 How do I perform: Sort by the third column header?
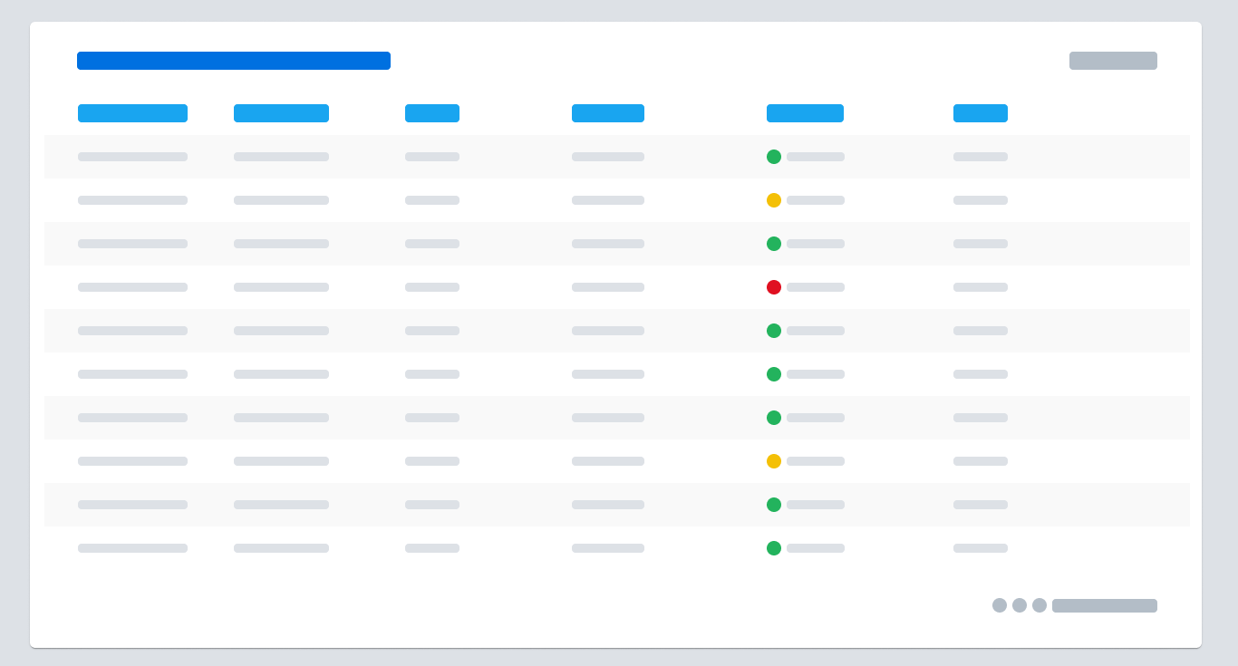click(x=432, y=113)
